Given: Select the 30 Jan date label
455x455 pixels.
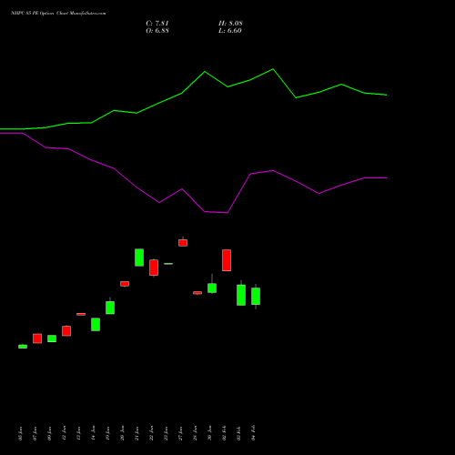Looking at the screenshot, I should click(209, 433).
